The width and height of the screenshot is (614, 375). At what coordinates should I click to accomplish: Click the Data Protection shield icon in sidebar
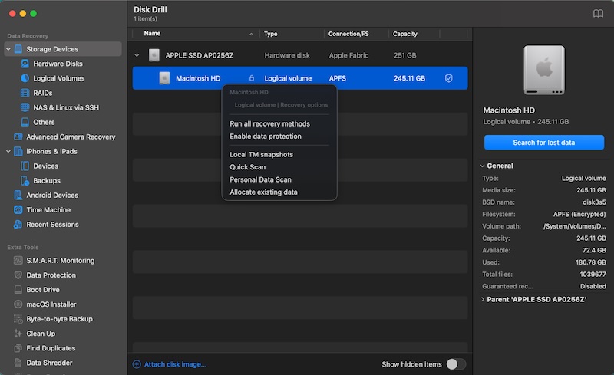[x=18, y=275]
